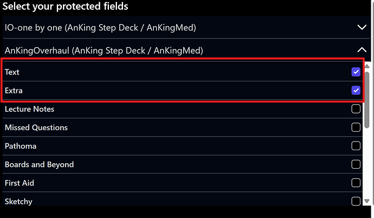Collapse the AnKingOverhaul section chevron
Image resolution: width=374 pixels, height=218 pixels.
[x=362, y=50]
